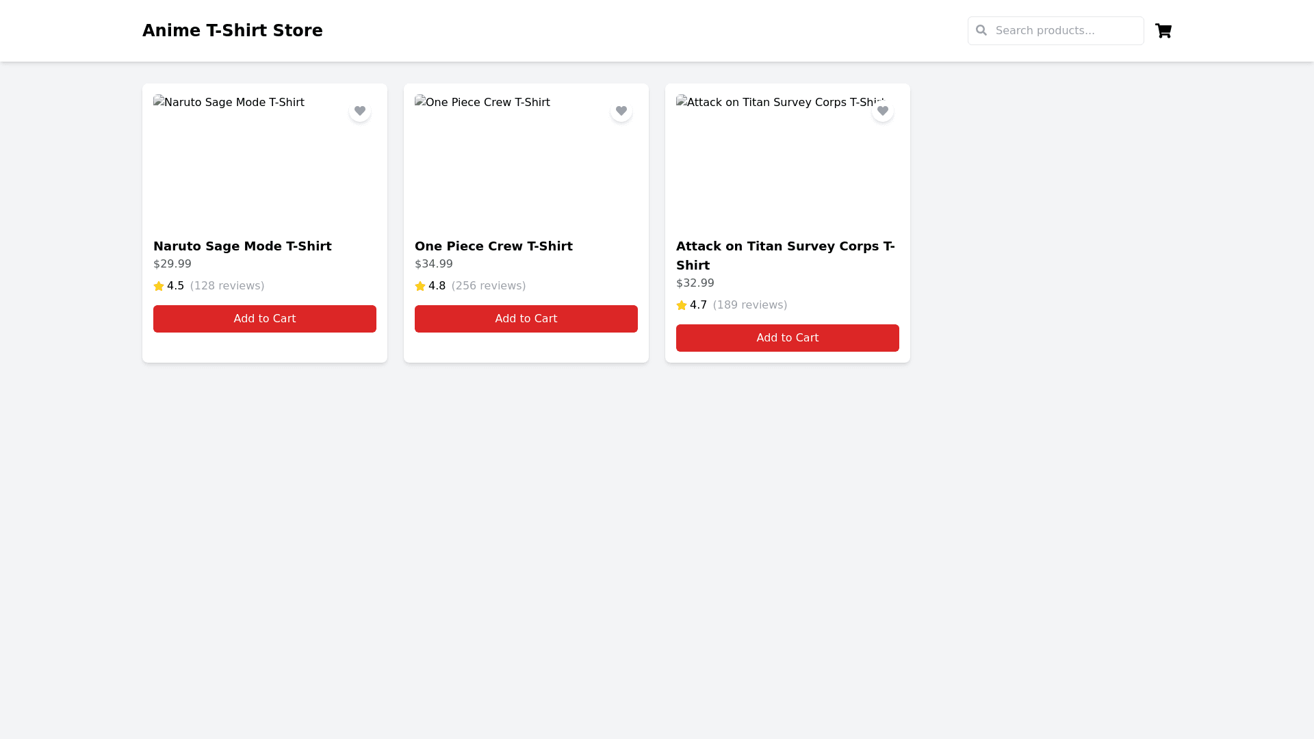Click the star rating on Naruto shirt

click(158, 286)
